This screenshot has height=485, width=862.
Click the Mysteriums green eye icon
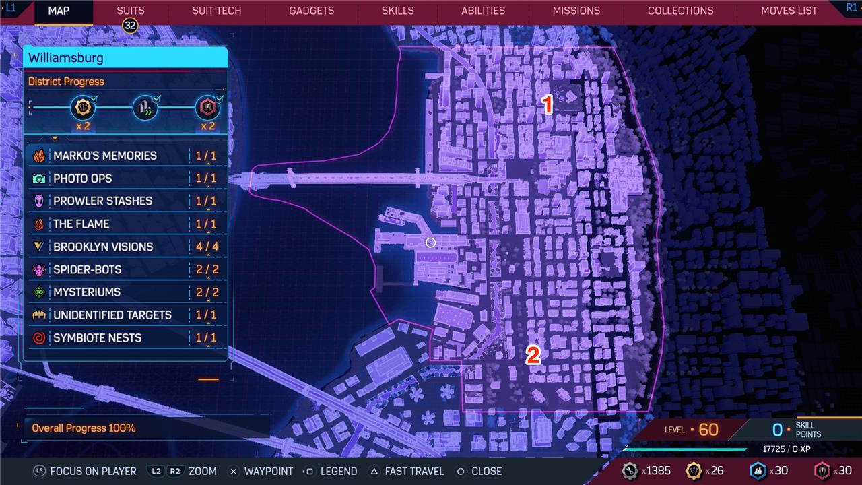pyautogui.click(x=39, y=292)
